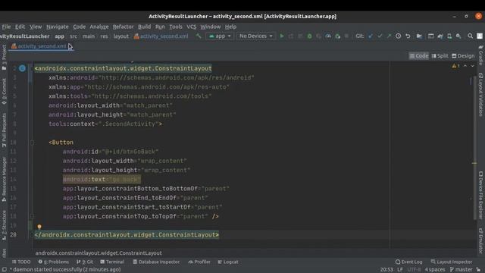The height and width of the screenshot is (273, 485).
Task: Click the rollback undo arrow icon
Action: point(408,36)
